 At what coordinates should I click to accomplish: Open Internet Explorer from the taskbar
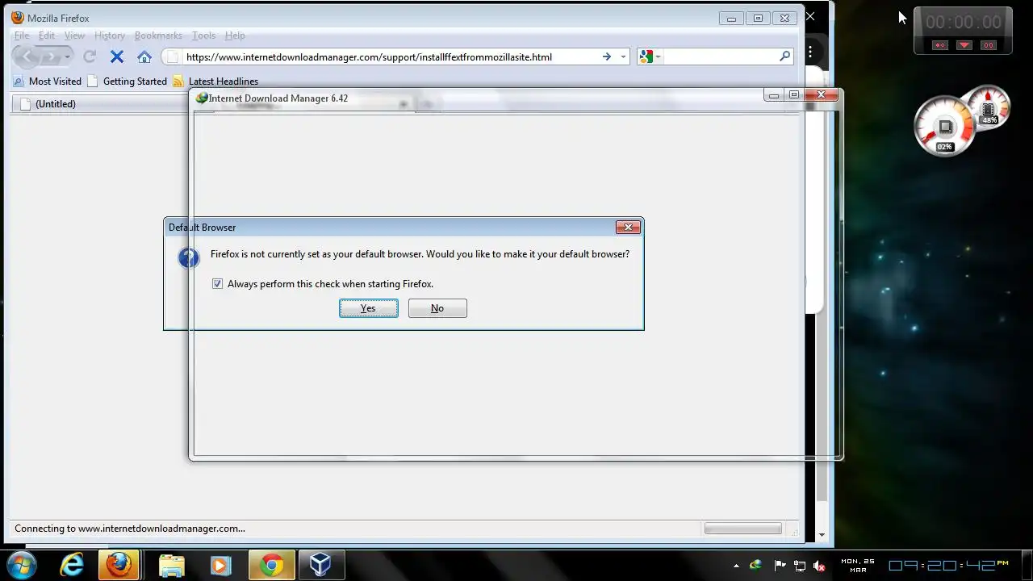[x=72, y=565]
